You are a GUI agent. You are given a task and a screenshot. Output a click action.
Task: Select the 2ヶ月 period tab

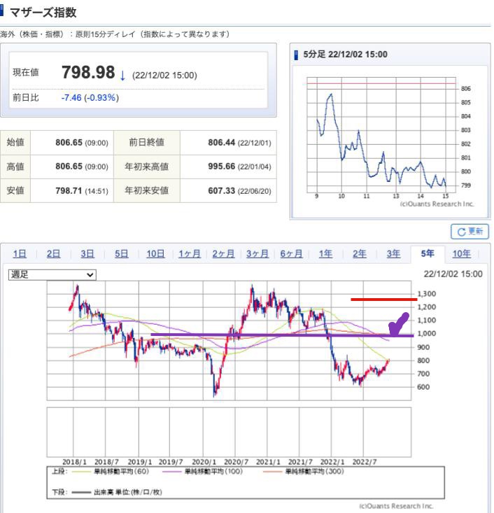pyautogui.click(x=223, y=254)
